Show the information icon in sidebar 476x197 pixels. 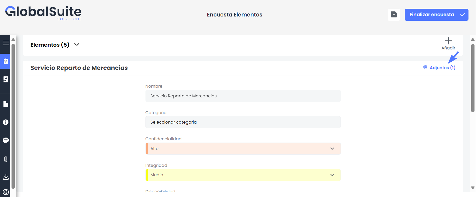(6, 122)
